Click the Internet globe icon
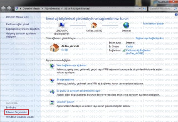 pyautogui.click(x=126, y=25)
